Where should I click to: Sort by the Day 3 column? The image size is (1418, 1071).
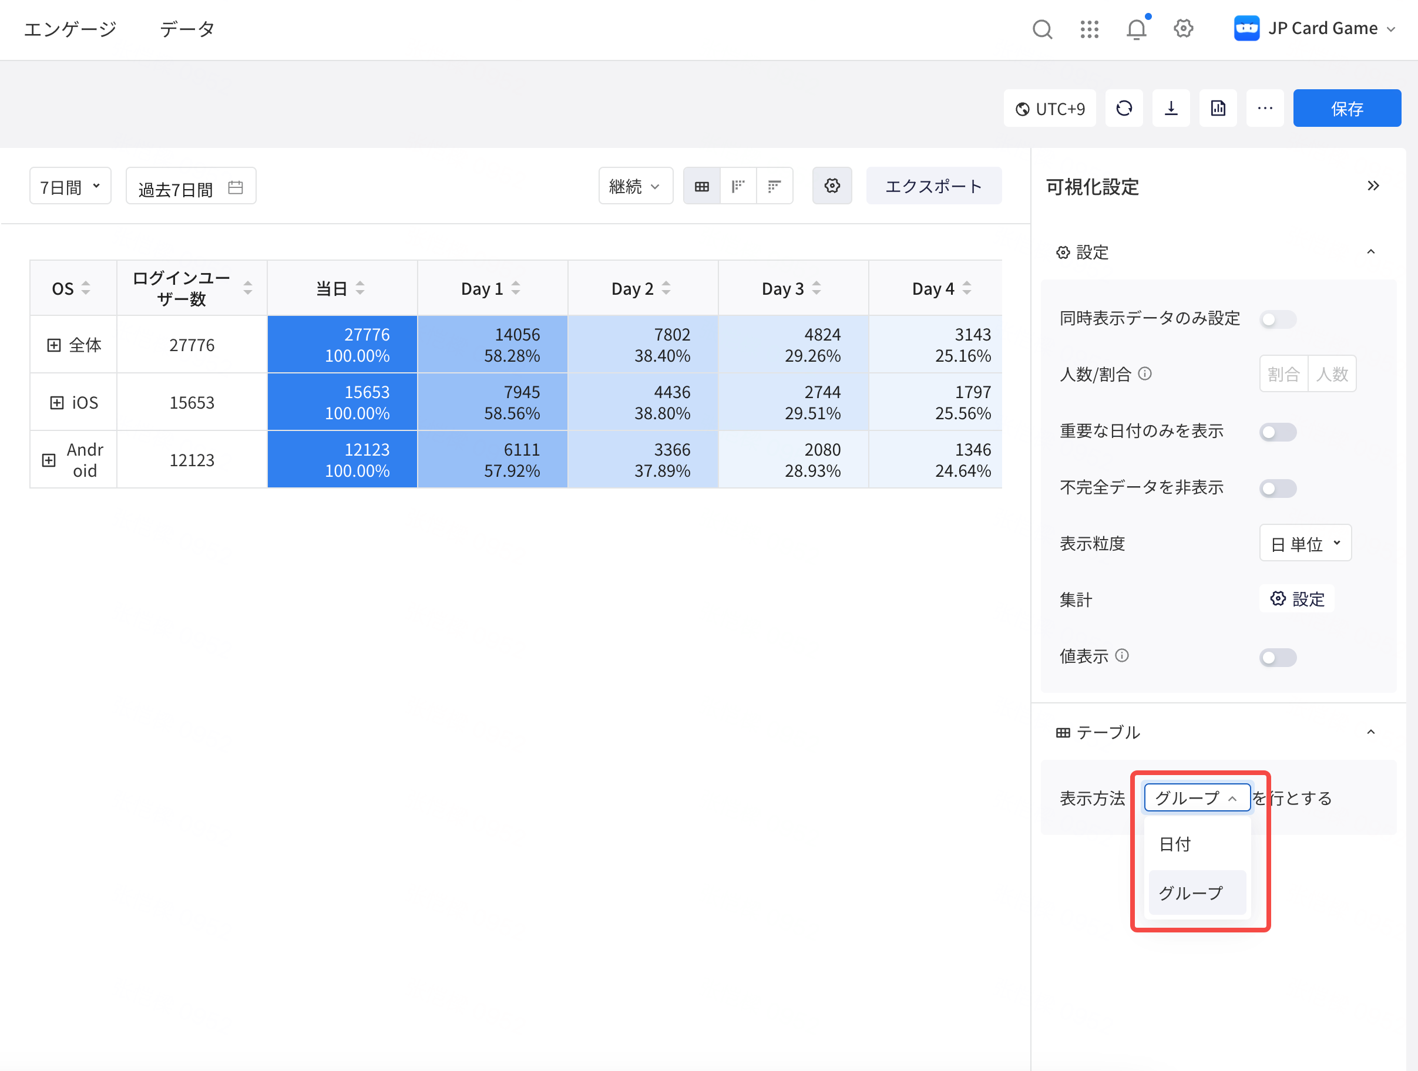(x=816, y=288)
